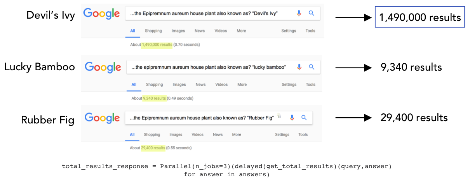Screen dimensions: 470x184
Task: Open Tools under Devil's Ivy search
Action: (x=310, y=31)
